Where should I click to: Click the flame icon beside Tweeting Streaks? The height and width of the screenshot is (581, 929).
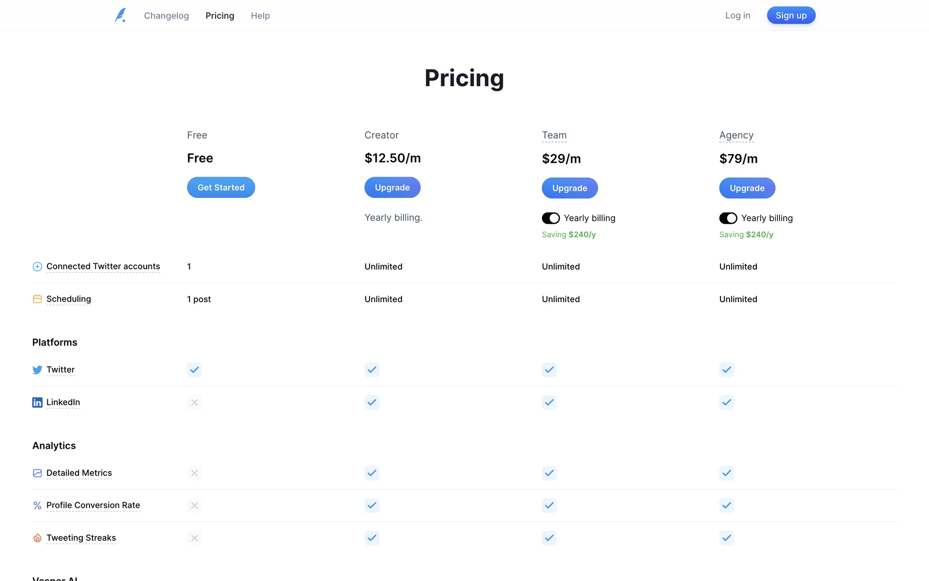click(37, 538)
